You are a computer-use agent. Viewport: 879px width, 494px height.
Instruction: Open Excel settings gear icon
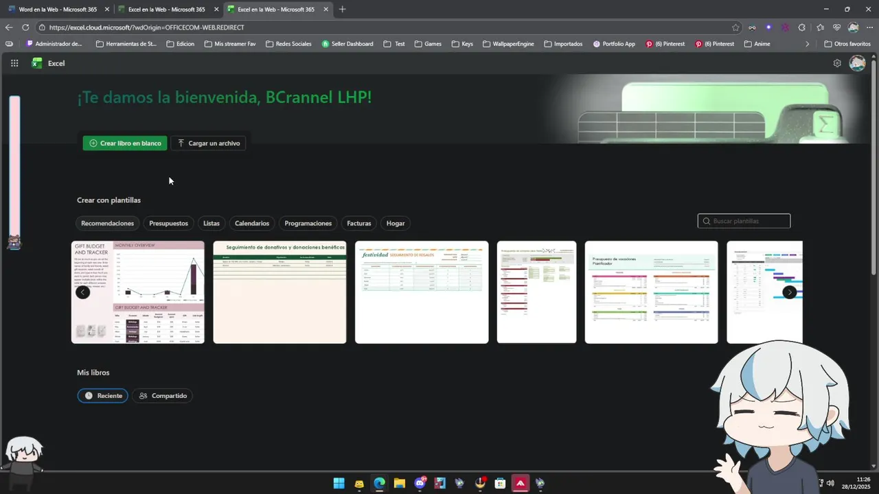[837, 63]
